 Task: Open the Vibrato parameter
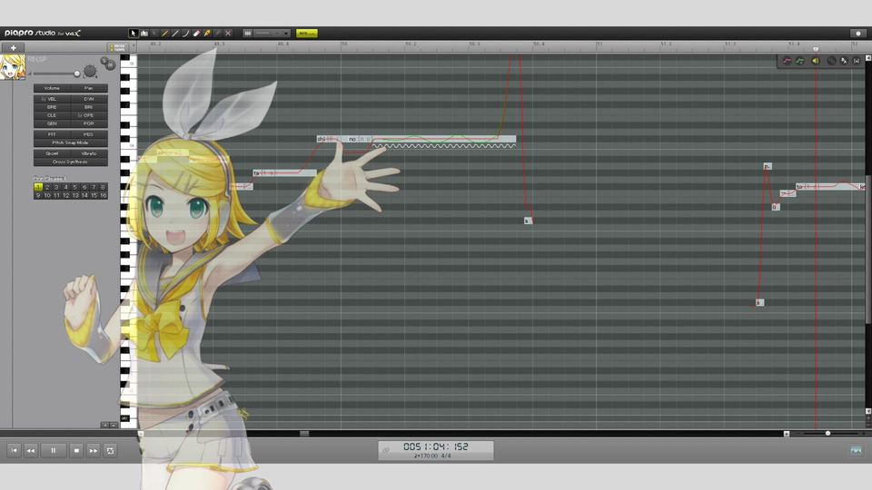89,153
